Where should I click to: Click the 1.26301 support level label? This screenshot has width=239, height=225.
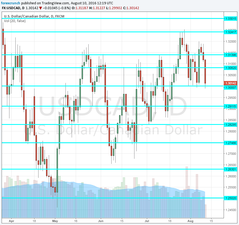coord(230,169)
